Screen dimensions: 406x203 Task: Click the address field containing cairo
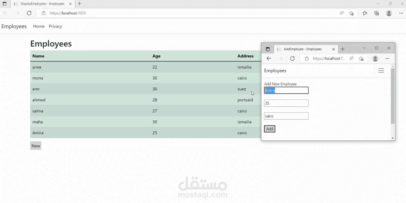click(286, 116)
